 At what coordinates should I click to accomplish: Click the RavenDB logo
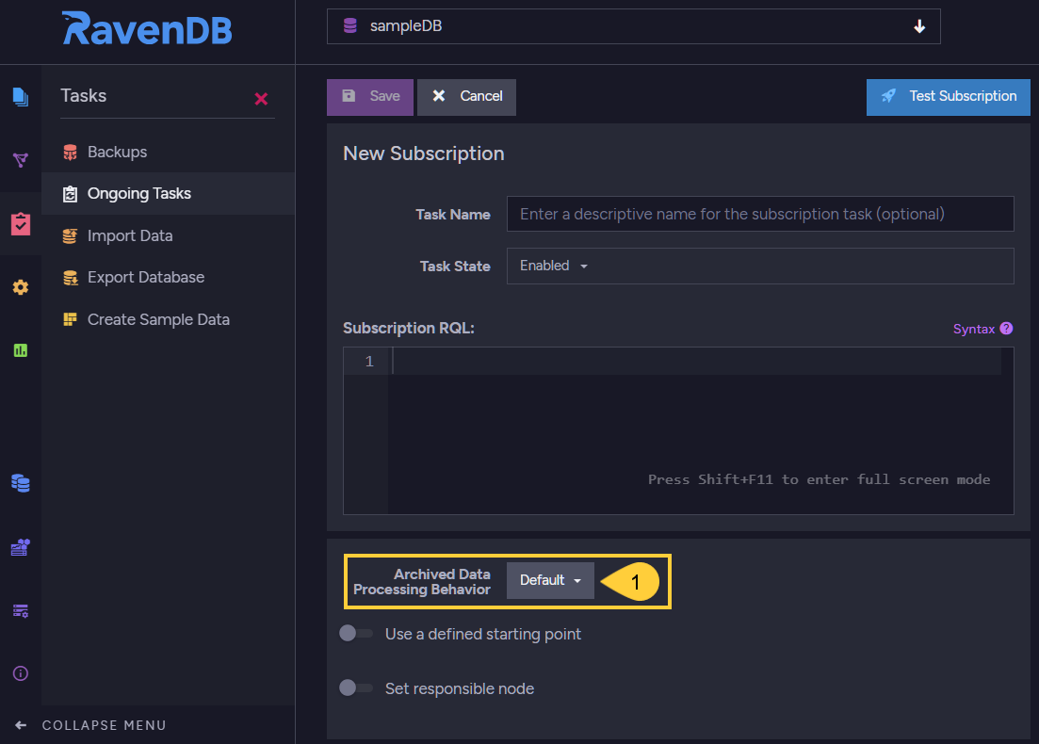(147, 28)
